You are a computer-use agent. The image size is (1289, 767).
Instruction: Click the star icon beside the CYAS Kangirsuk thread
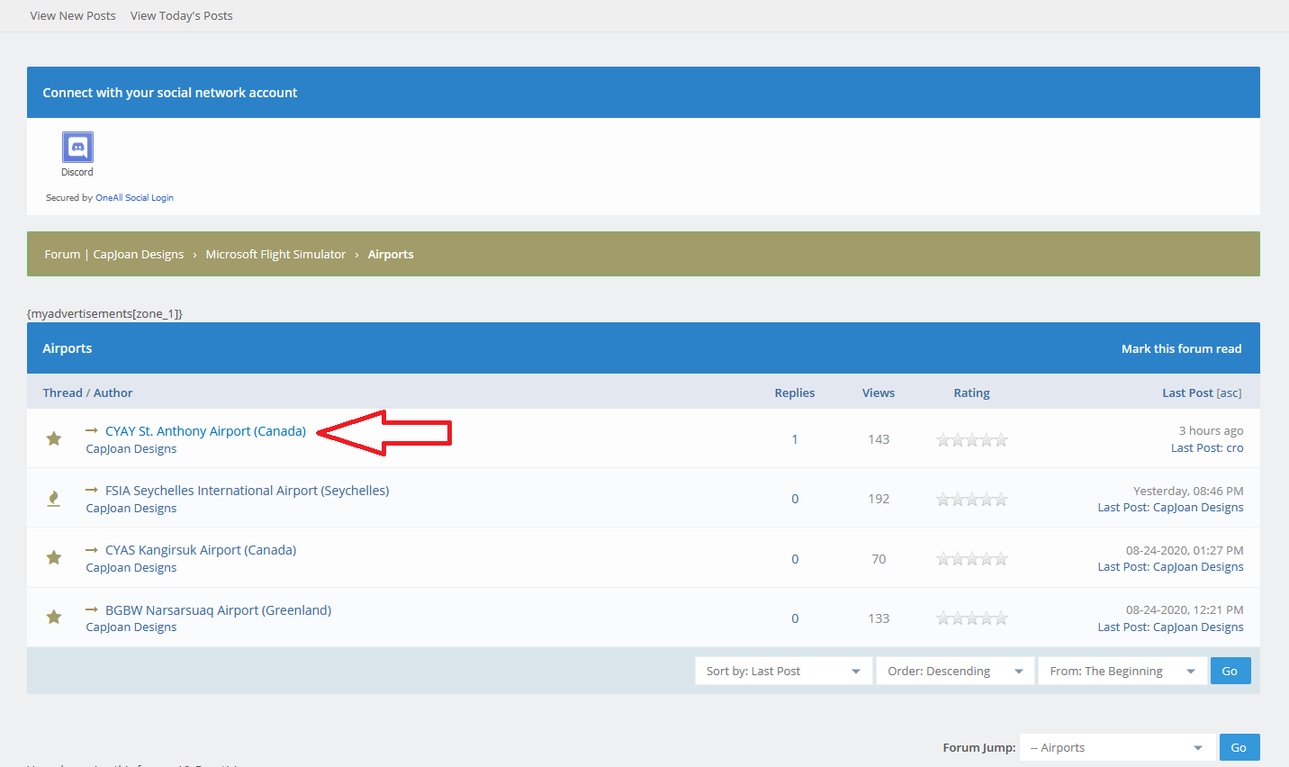click(54, 557)
